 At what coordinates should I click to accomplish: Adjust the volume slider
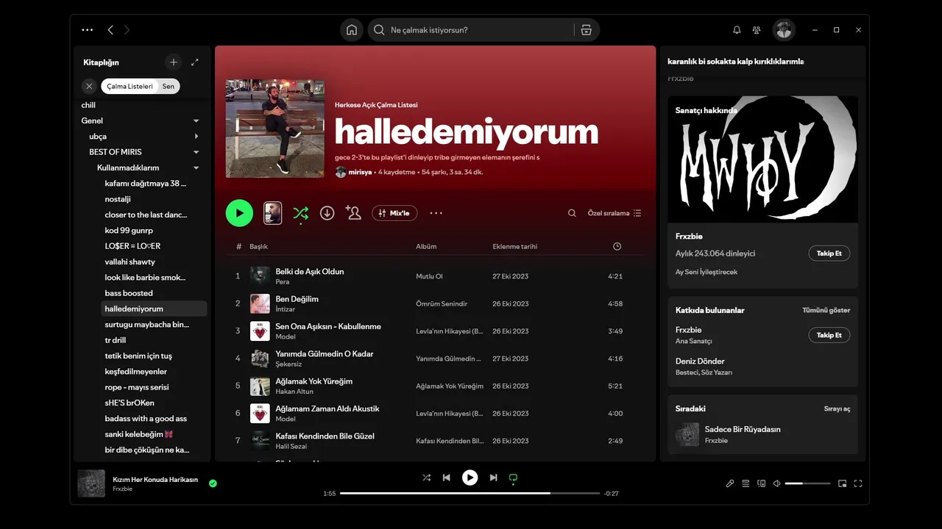[807, 483]
